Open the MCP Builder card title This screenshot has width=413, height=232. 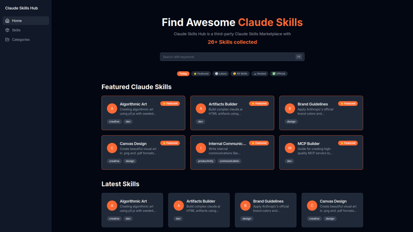point(309,144)
